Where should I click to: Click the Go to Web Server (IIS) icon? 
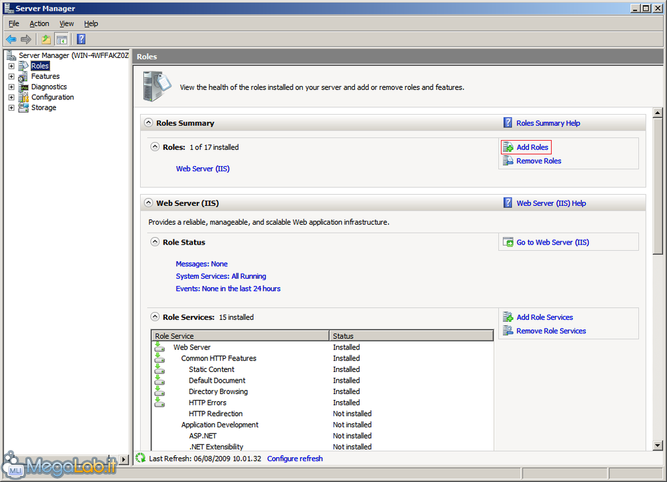coord(508,242)
